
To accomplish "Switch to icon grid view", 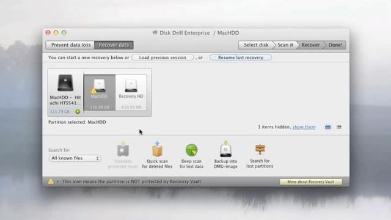I will tap(327, 127).
